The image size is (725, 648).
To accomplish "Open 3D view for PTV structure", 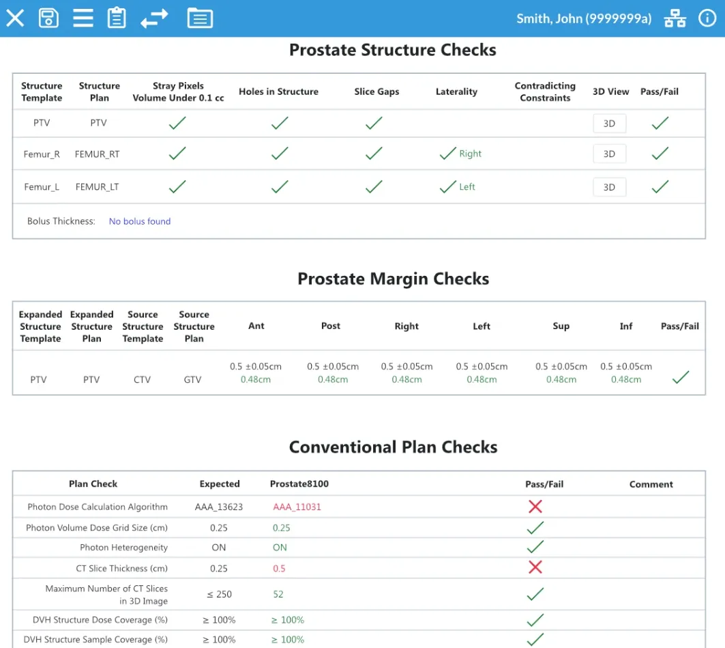I will (609, 124).
